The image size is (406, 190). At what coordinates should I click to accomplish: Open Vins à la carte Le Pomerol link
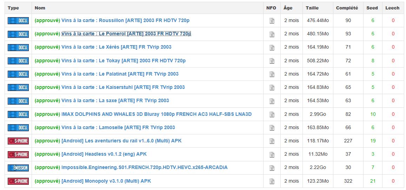point(126,34)
